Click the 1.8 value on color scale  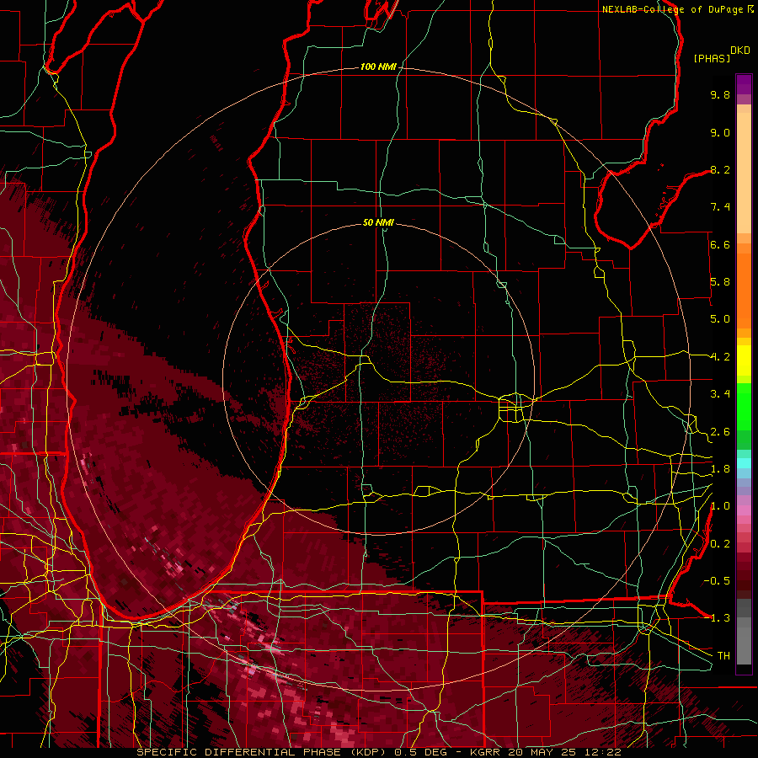coord(720,469)
